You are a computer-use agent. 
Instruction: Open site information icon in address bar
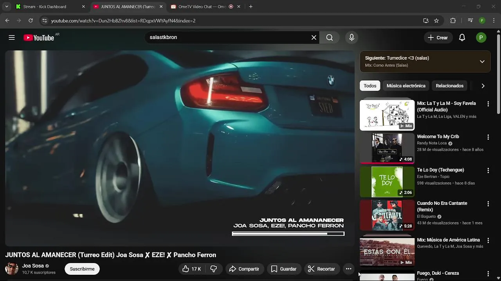[x=45, y=21]
